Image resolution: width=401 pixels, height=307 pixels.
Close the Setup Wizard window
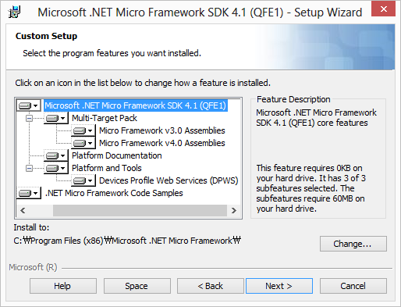pyautogui.click(x=383, y=9)
